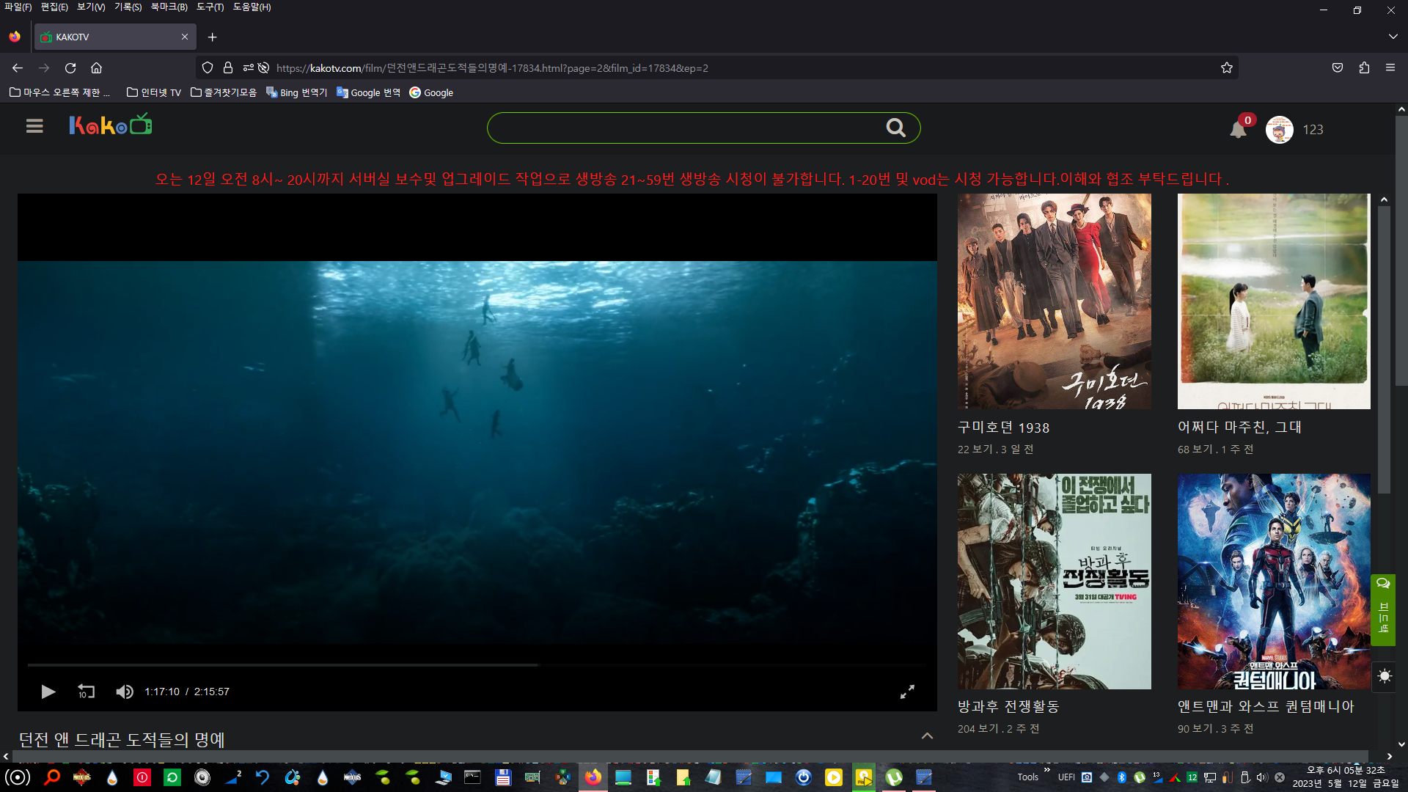
Task: Go back with browser back arrow
Action: 18,67
